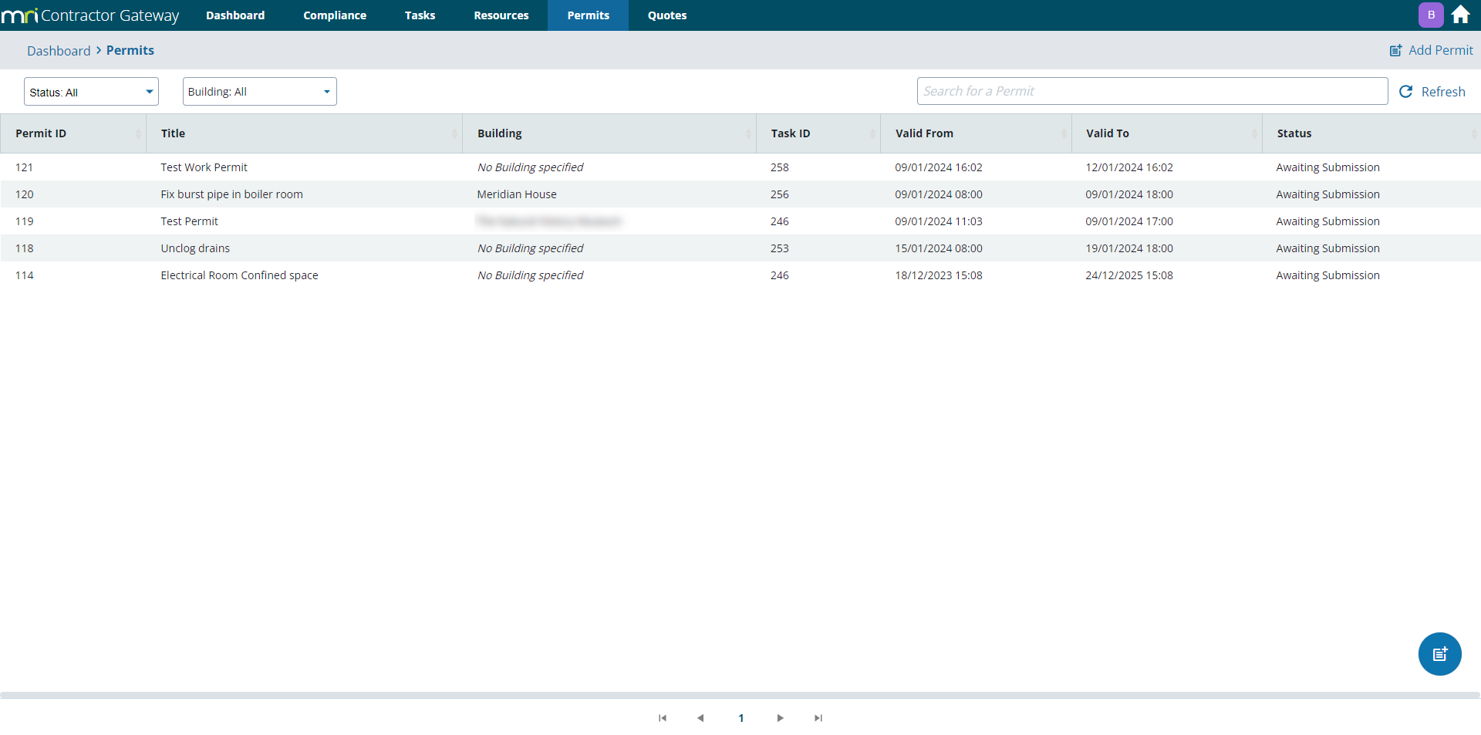This screenshot has height=735, width=1481.
Task: Click the home icon in top bar
Action: point(1460,15)
